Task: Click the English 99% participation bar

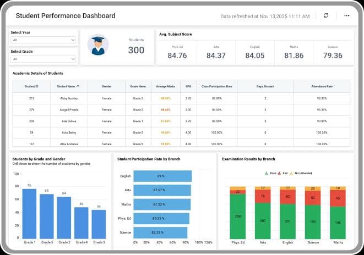Action: (162, 176)
